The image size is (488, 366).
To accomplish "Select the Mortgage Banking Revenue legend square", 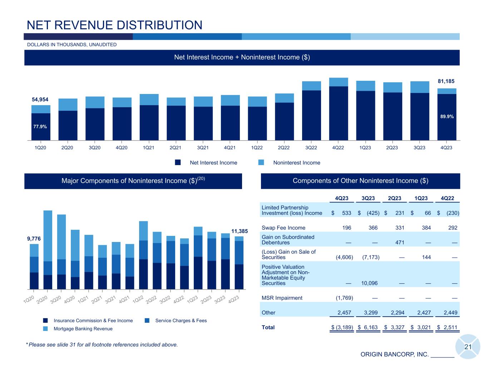I will pyautogui.click(x=45, y=329).
